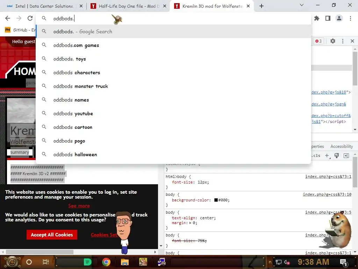Click the DevTools elements pane scrollbar thumb
Viewport: 358px width, 269px height.
coord(355,68)
